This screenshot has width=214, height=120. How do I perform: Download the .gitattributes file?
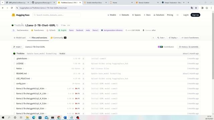pos(83,59)
